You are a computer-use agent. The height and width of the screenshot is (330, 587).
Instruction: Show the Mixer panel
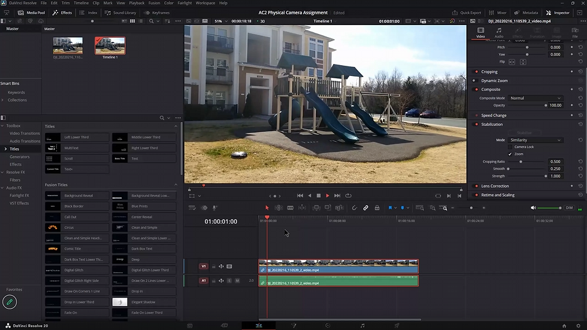[x=498, y=13]
